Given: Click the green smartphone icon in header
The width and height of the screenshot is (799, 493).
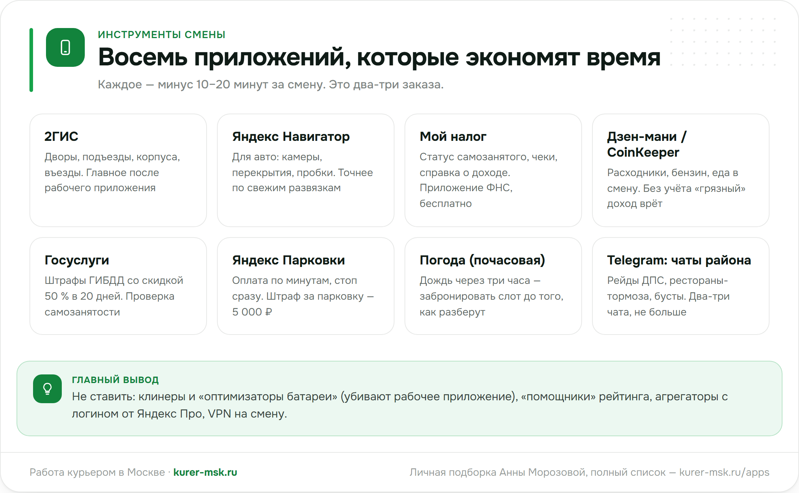Looking at the screenshot, I should pos(65,47).
